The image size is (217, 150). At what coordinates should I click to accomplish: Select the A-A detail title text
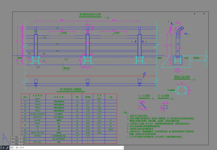[x=145, y=96]
